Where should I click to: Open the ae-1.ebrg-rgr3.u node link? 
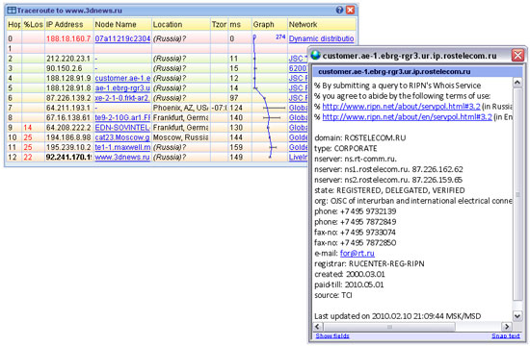coord(122,88)
